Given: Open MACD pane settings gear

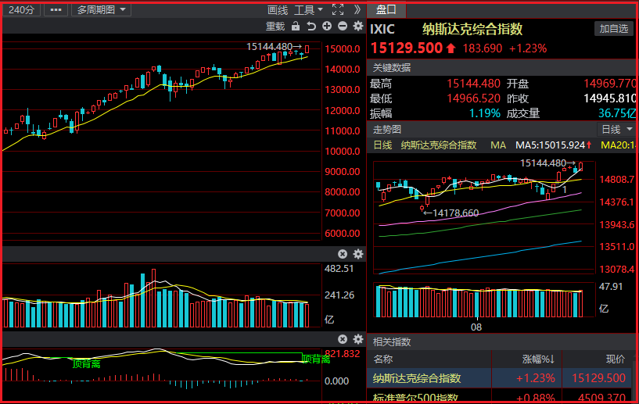Looking at the screenshot, I should tap(358, 339).
